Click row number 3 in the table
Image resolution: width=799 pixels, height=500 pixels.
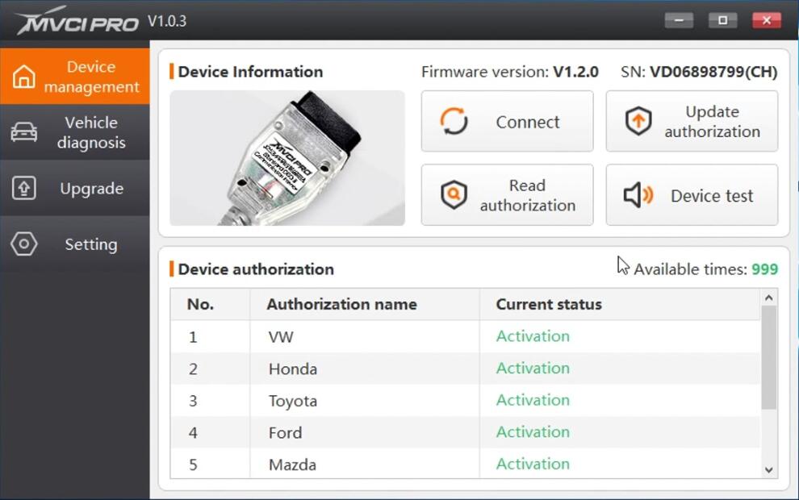click(x=193, y=402)
